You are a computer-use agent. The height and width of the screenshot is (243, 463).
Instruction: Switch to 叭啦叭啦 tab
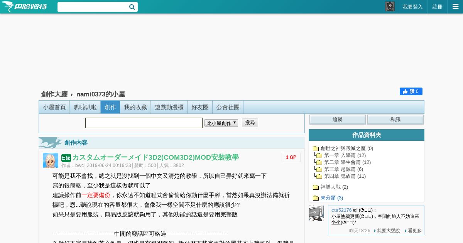(85, 107)
